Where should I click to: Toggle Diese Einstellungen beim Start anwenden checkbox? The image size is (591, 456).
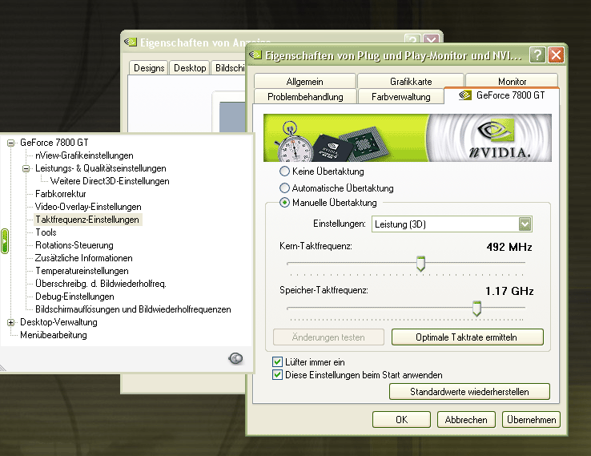click(x=277, y=375)
